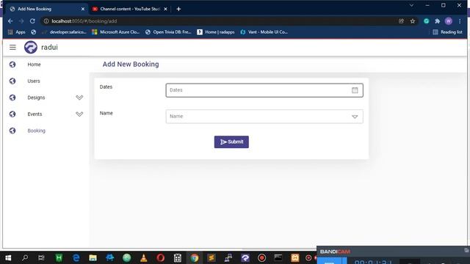The width and height of the screenshot is (470, 264).
Task: Select the Add New Booking browser tab
Action: 46,9
